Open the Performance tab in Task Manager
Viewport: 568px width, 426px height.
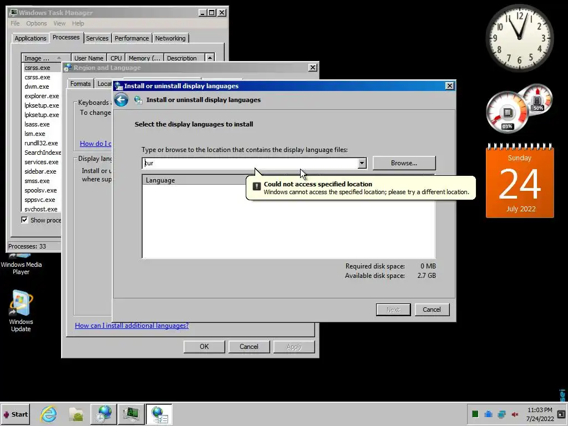tap(132, 38)
